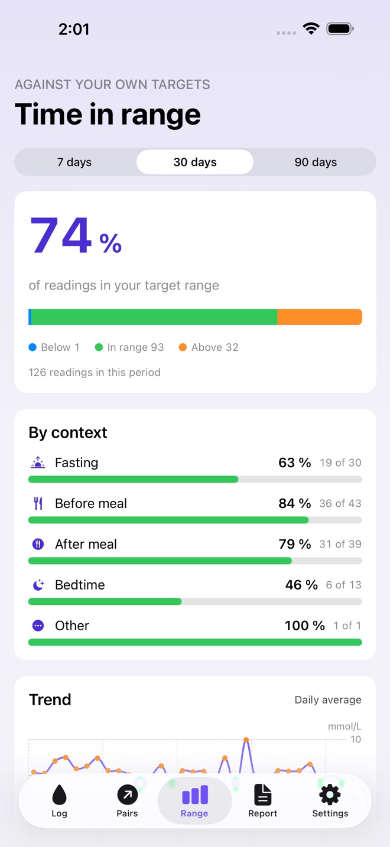Tap the Bedtime moon icon
This screenshot has height=847, width=390.
coord(38,585)
